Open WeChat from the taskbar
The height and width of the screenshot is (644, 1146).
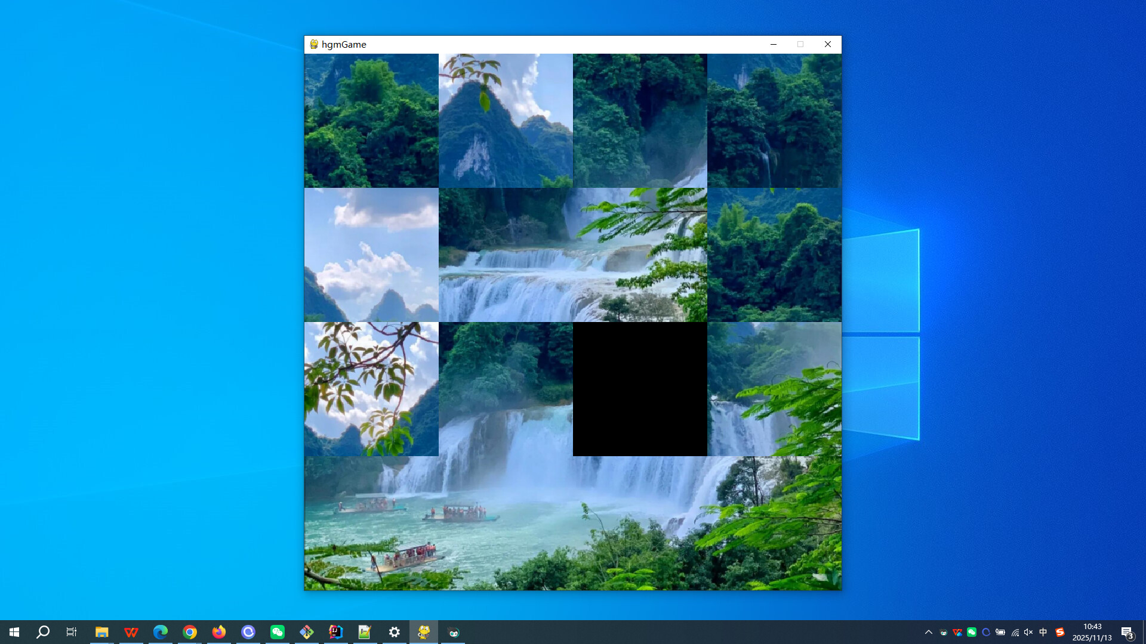pos(278,631)
